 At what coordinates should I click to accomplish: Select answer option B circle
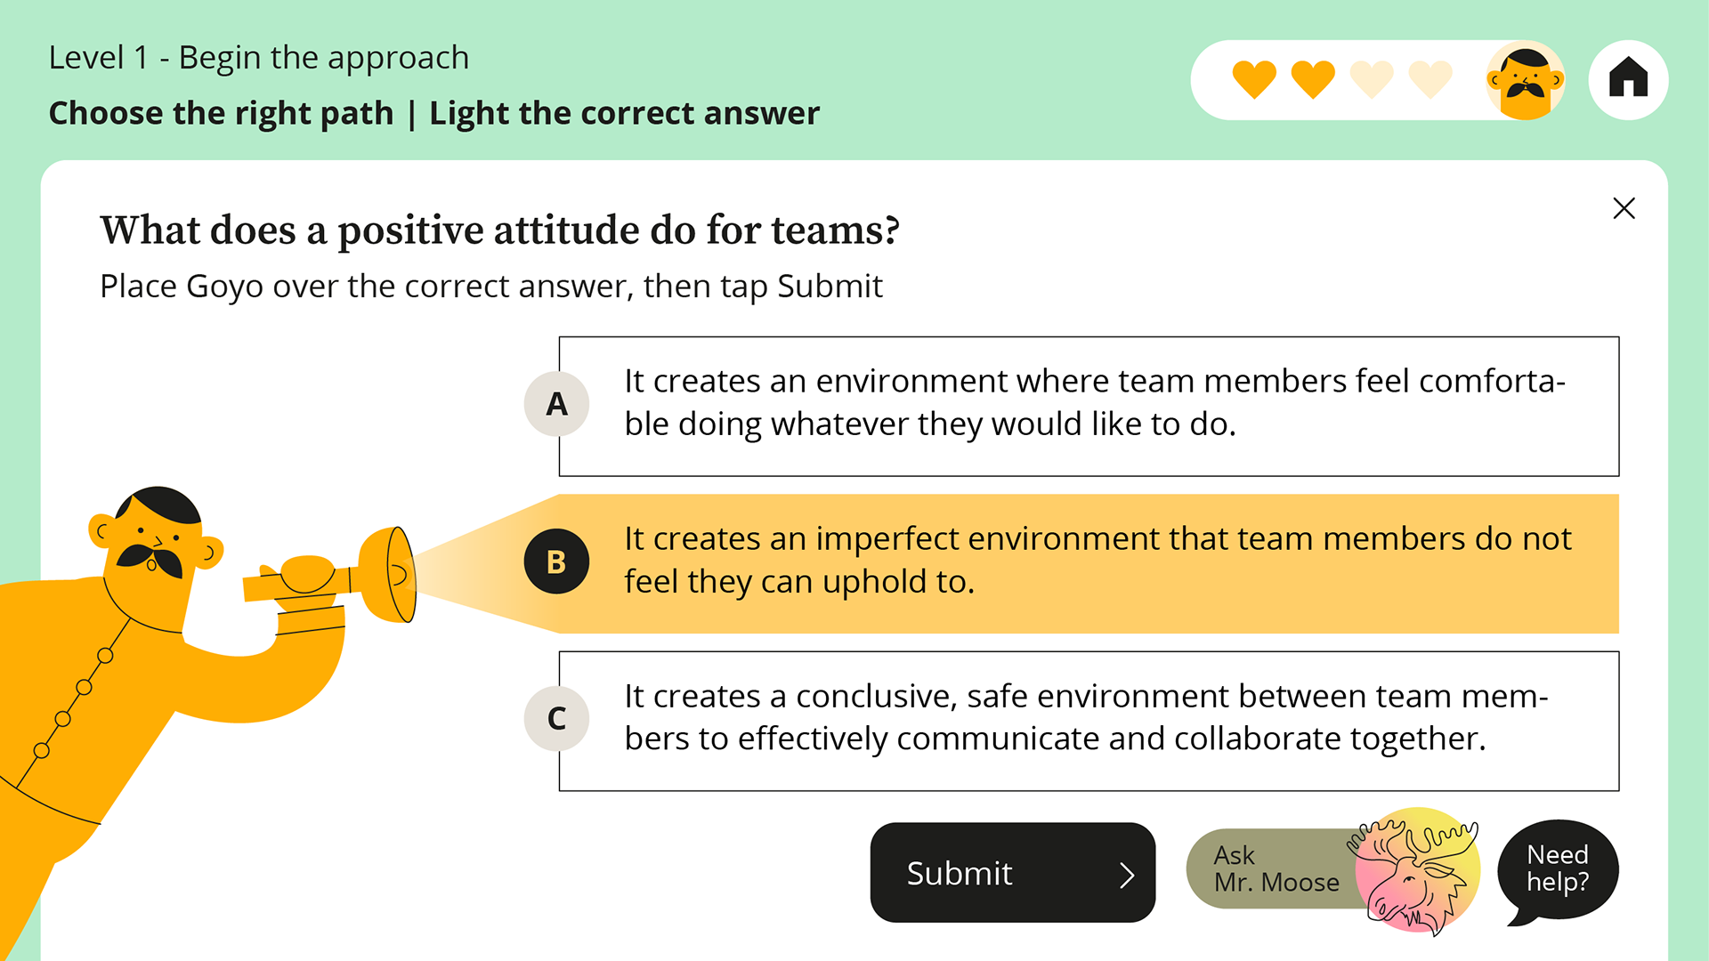coord(556,561)
